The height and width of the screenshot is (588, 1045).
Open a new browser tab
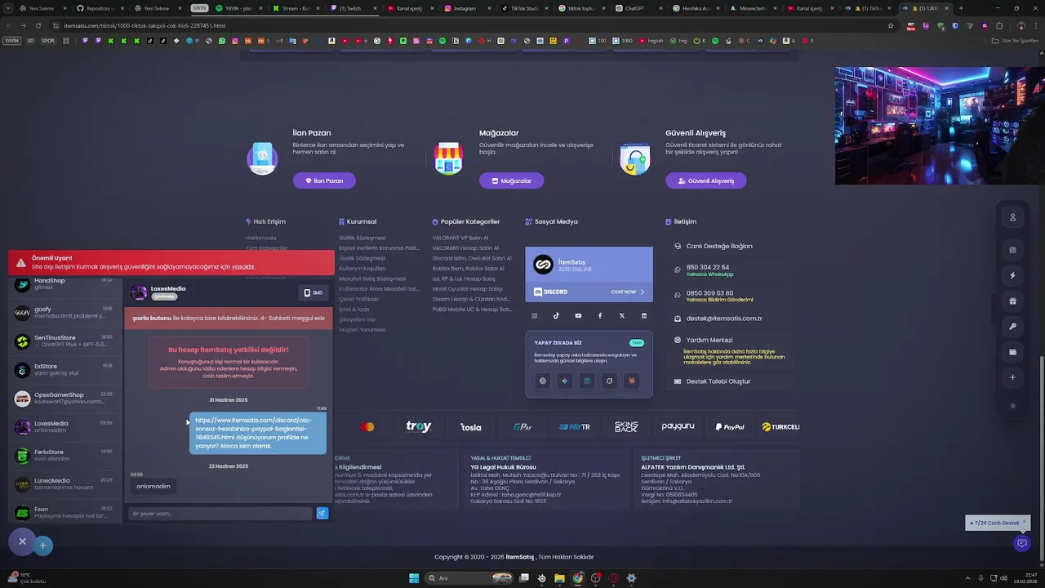pyautogui.click(x=961, y=8)
